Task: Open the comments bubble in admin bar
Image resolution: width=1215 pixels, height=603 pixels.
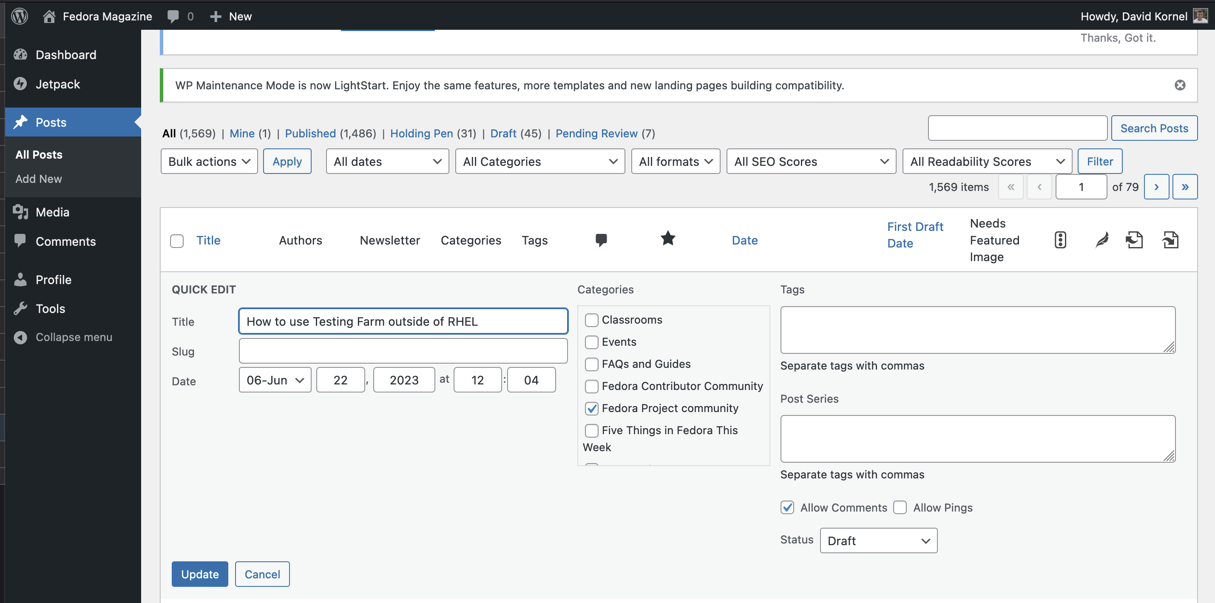Action: [x=173, y=17]
